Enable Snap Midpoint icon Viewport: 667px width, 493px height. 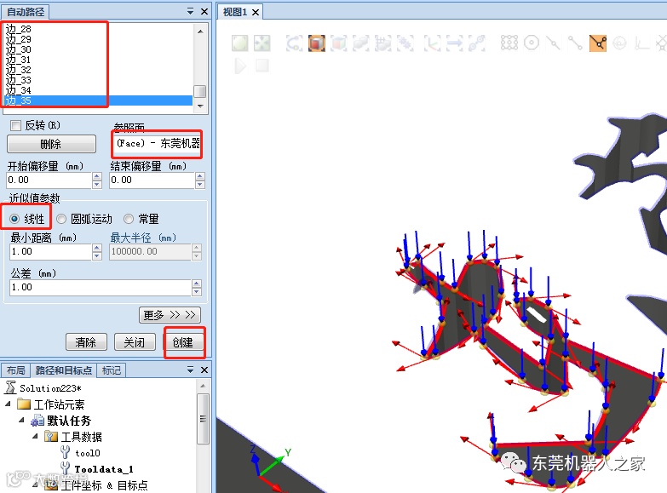[554, 43]
